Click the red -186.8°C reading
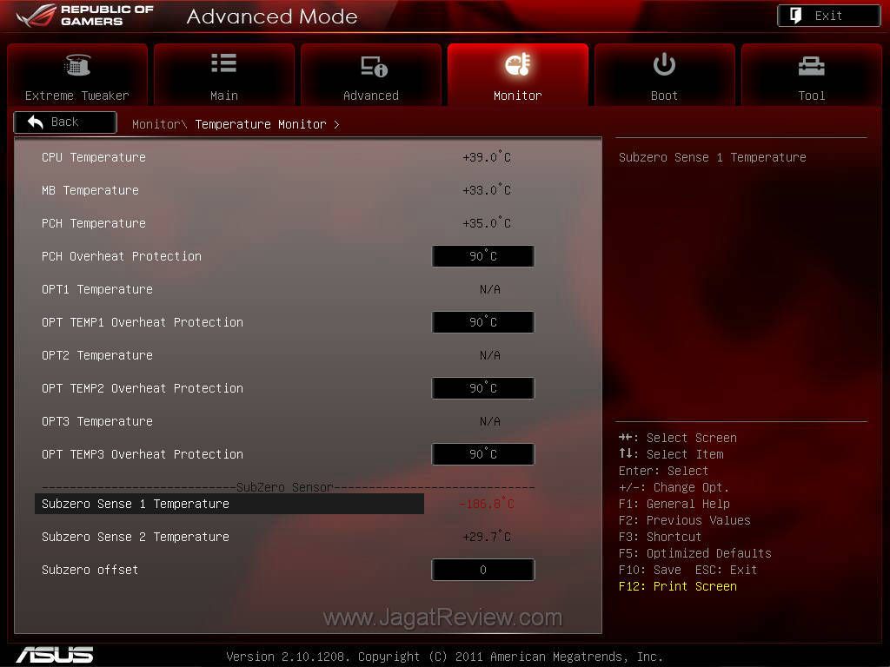The image size is (890, 667). click(486, 504)
